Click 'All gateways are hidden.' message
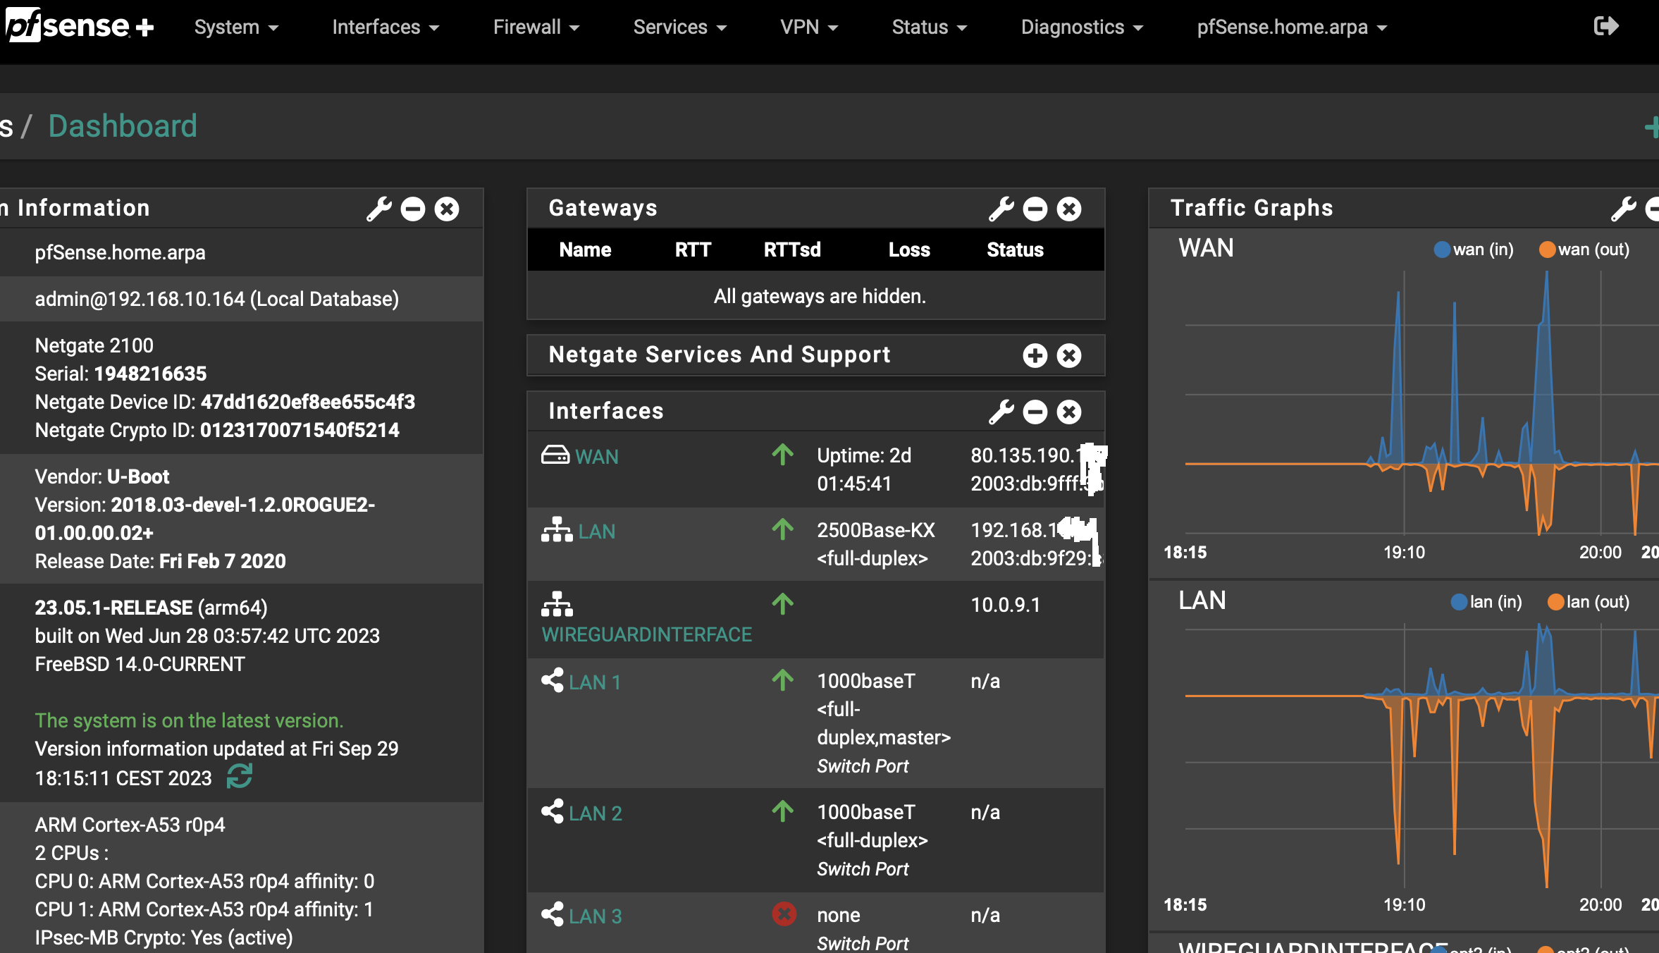 coord(820,296)
